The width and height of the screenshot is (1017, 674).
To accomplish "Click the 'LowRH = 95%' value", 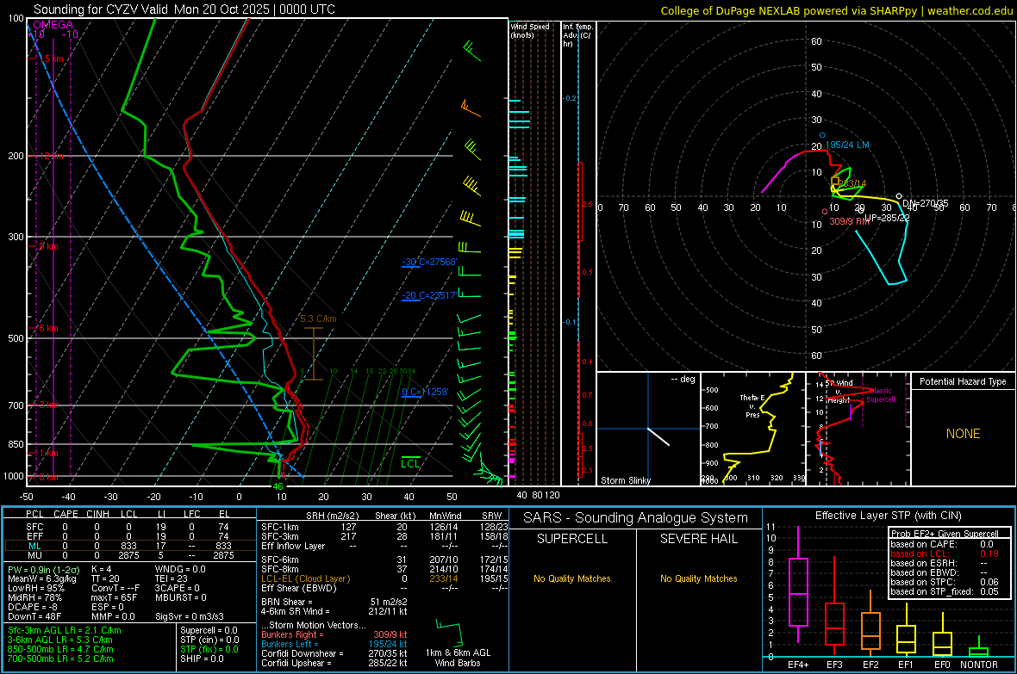I will point(35,588).
